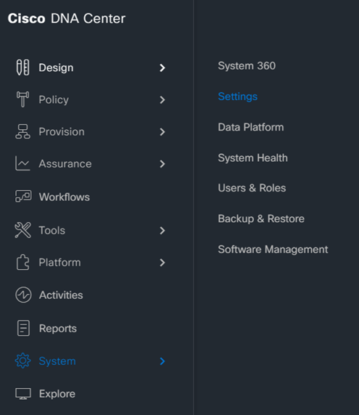Screen dimensions: 359x415
Task: Expand the Tools submenu chevron
Action: coord(162,231)
